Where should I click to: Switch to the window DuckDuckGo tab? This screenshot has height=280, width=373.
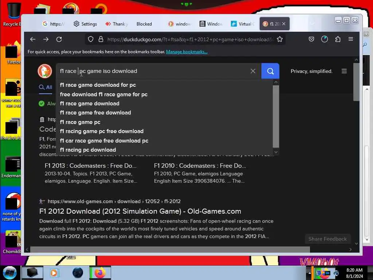pos(179,24)
